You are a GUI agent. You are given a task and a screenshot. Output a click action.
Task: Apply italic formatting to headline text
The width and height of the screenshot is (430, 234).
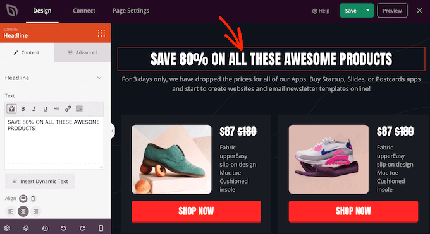(34, 109)
